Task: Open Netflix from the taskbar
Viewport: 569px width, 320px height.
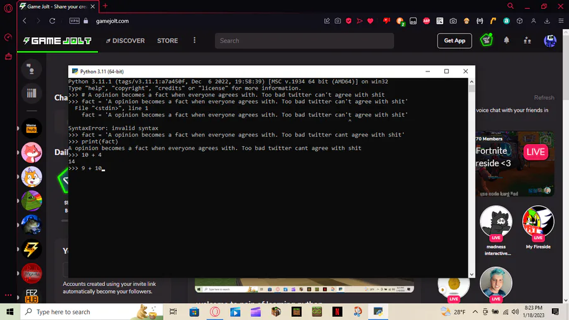Action: tap(337, 312)
